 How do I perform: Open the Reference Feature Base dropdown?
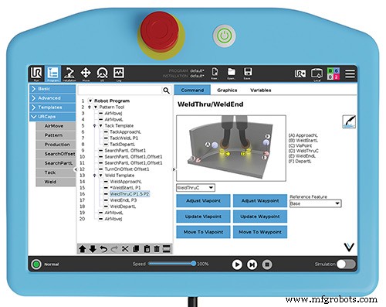coord(316,203)
